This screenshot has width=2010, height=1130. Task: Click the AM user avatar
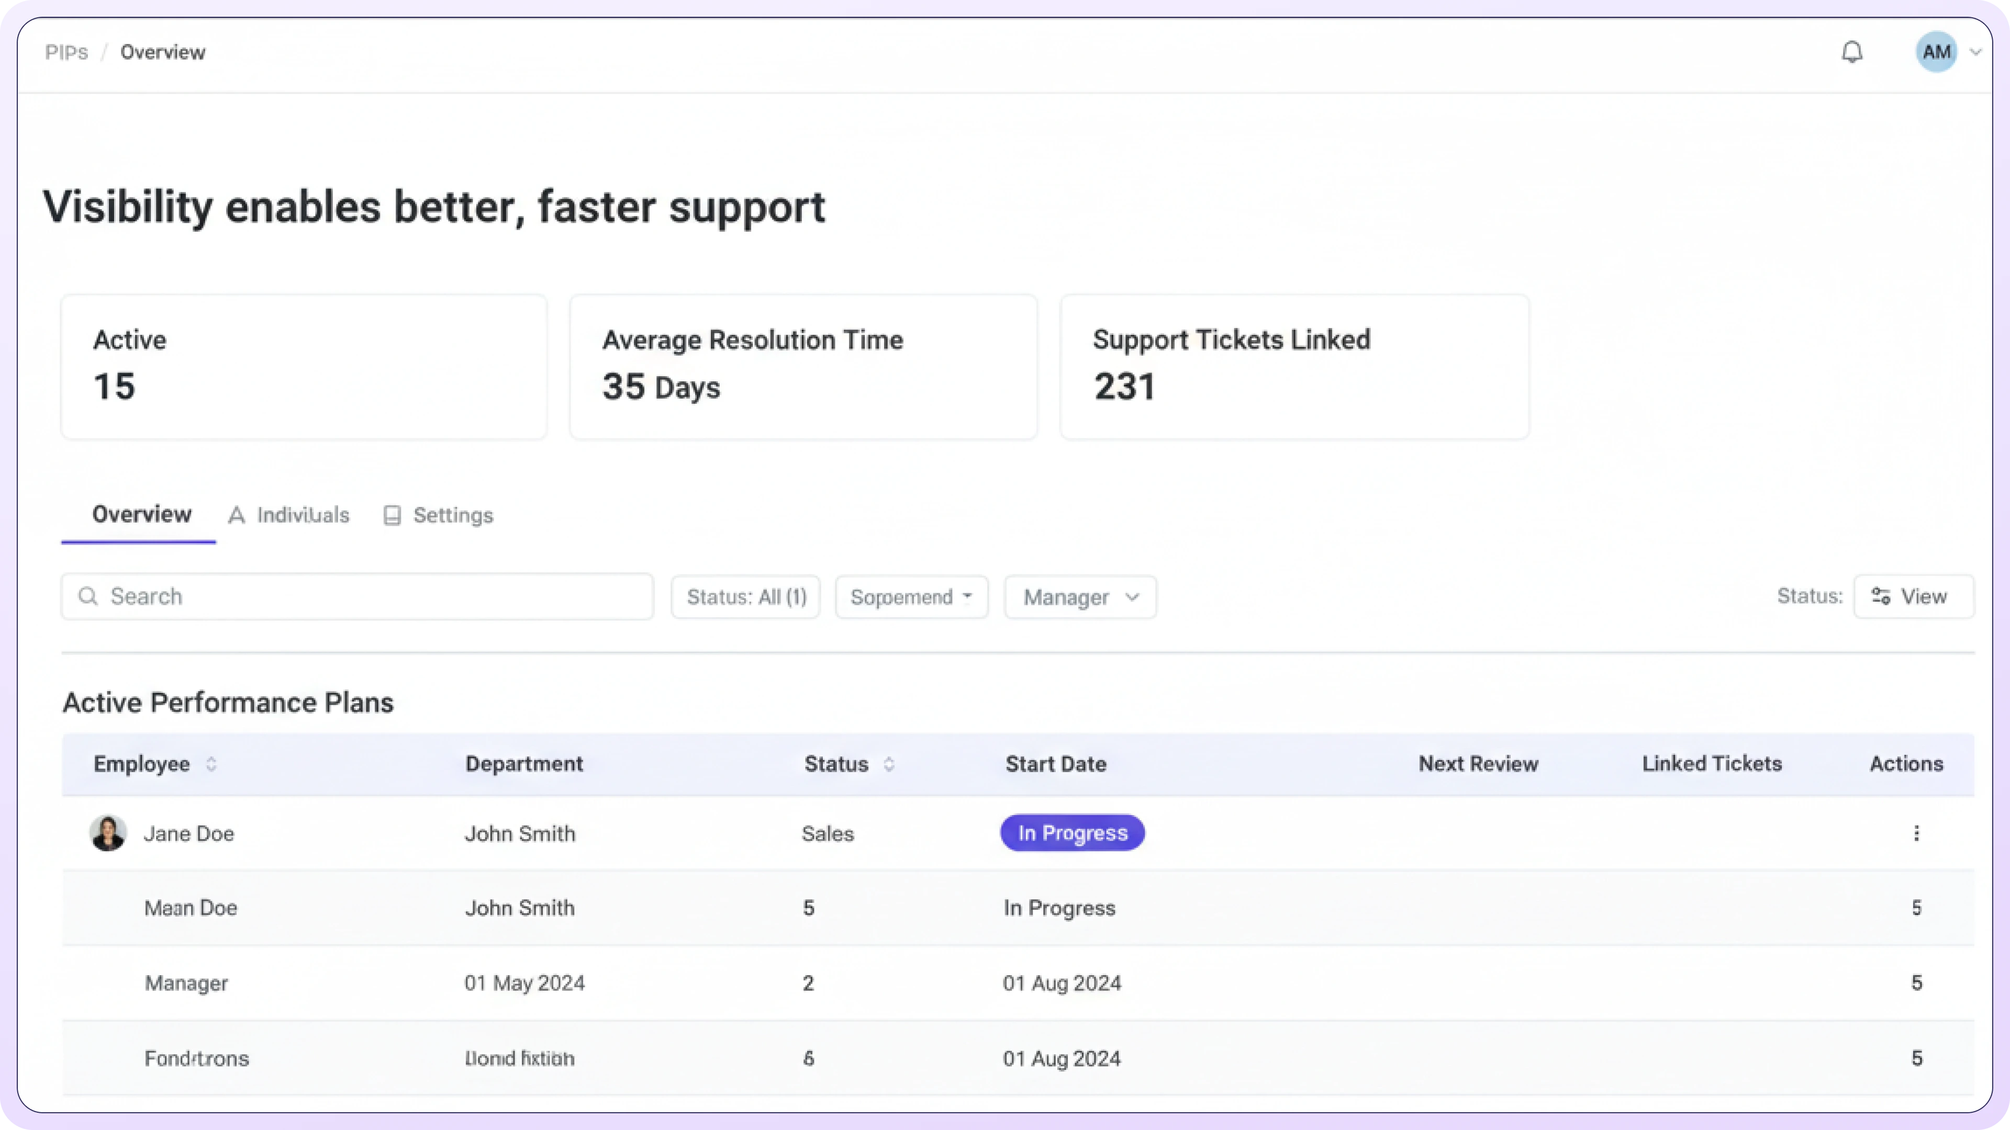tap(1936, 52)
